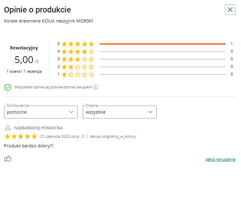The height and width of the screenshot is (208, 241).
Task: Click the 3-star rating row stars
Action: [x=78, y=59]
